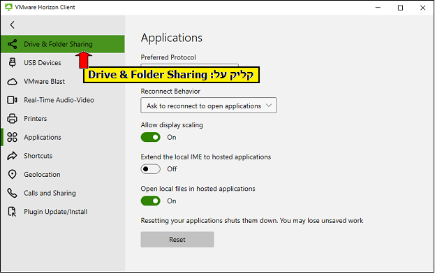Turn off the Allow display scaling toggle
The image size is (435, 274).
[150, 137]
